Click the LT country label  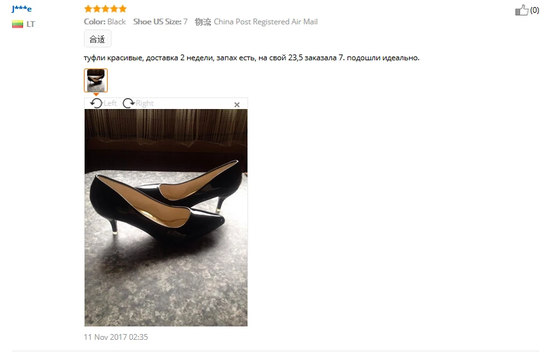tap(31, 24)
